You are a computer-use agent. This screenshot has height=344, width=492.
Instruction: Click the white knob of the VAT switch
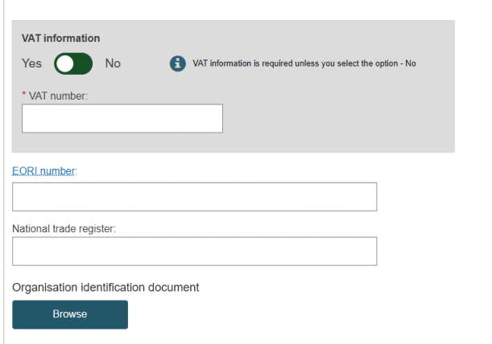(x=64, y=63)
